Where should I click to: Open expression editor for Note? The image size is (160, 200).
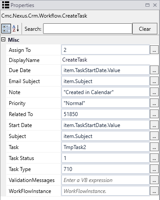(x=154, y=92)
